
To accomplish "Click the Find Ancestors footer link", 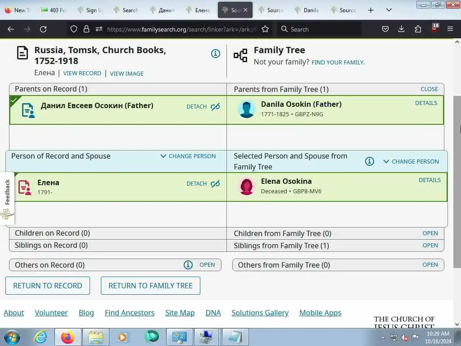I will [130, 313].
